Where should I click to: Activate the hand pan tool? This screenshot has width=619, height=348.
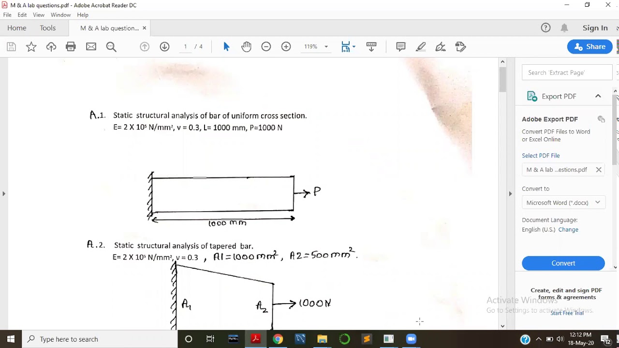[246, 47]
